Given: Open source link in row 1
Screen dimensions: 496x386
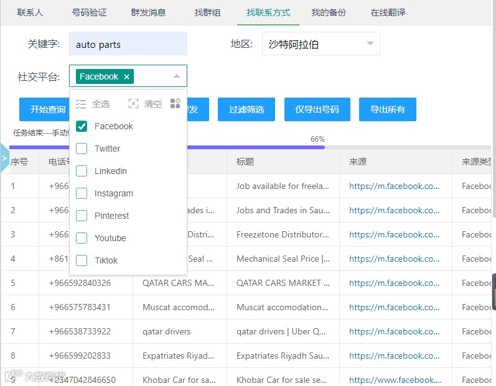Looking at the screenshot, I should click(394, 186).
